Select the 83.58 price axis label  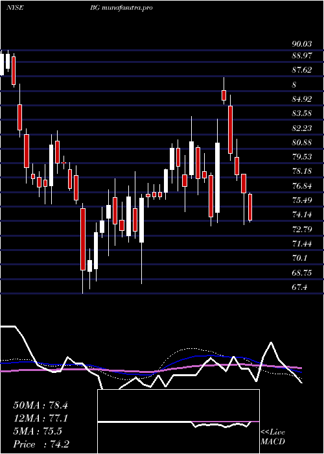tap(302, 113)
